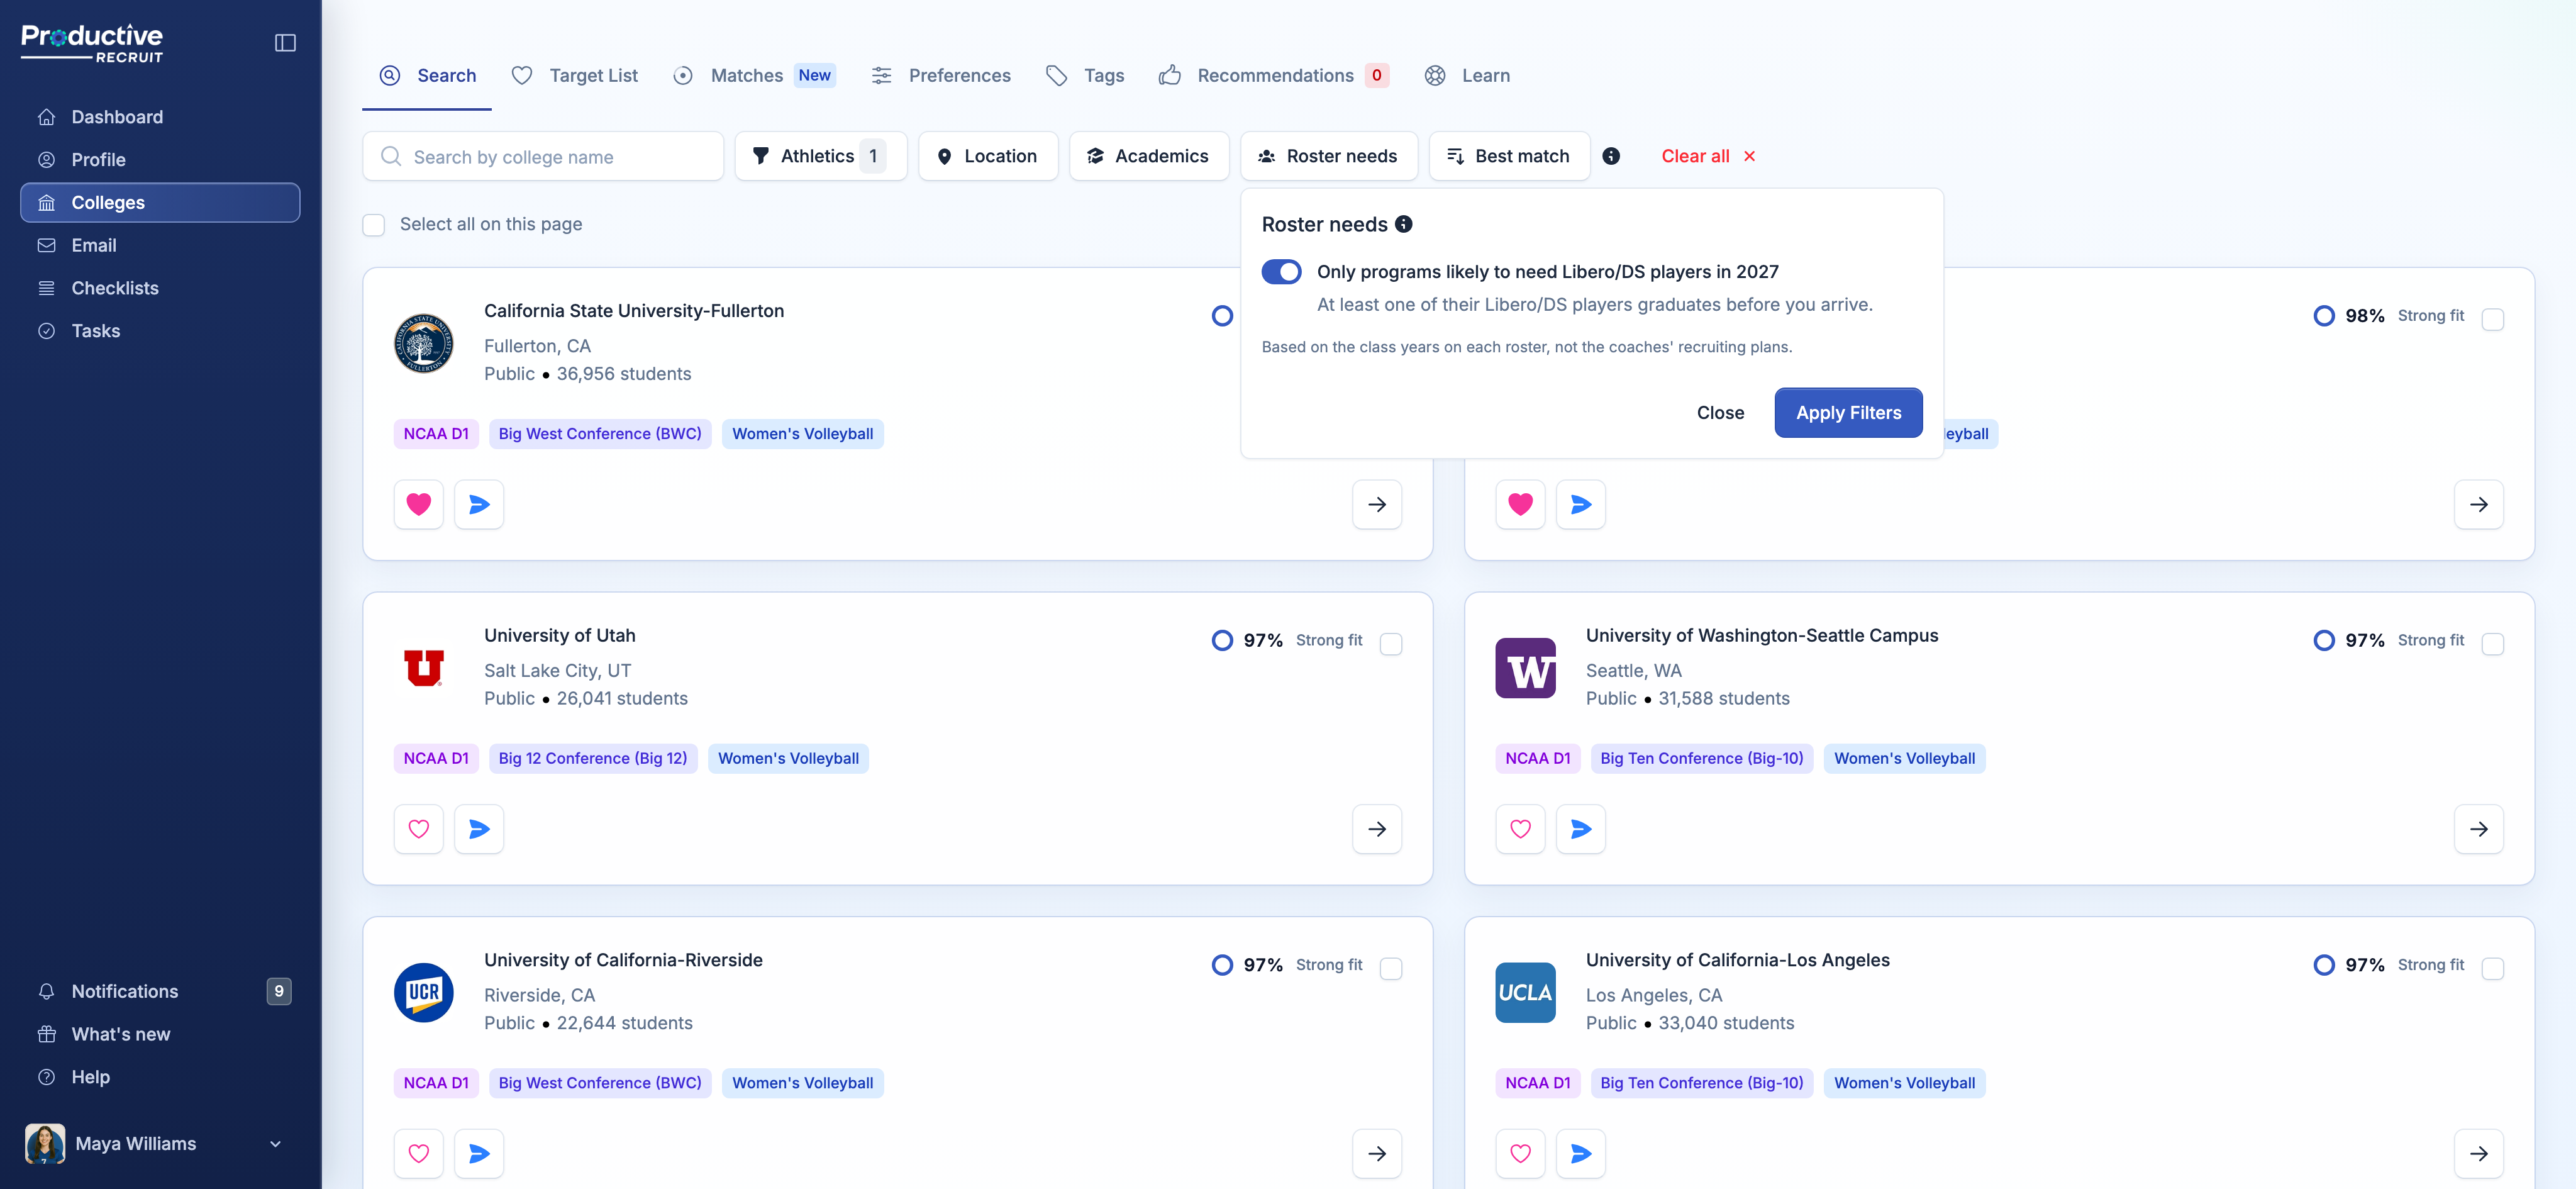Open Academics filter dropdown
Viewport: 2576px width, 1189px height.
point(1149,156)
